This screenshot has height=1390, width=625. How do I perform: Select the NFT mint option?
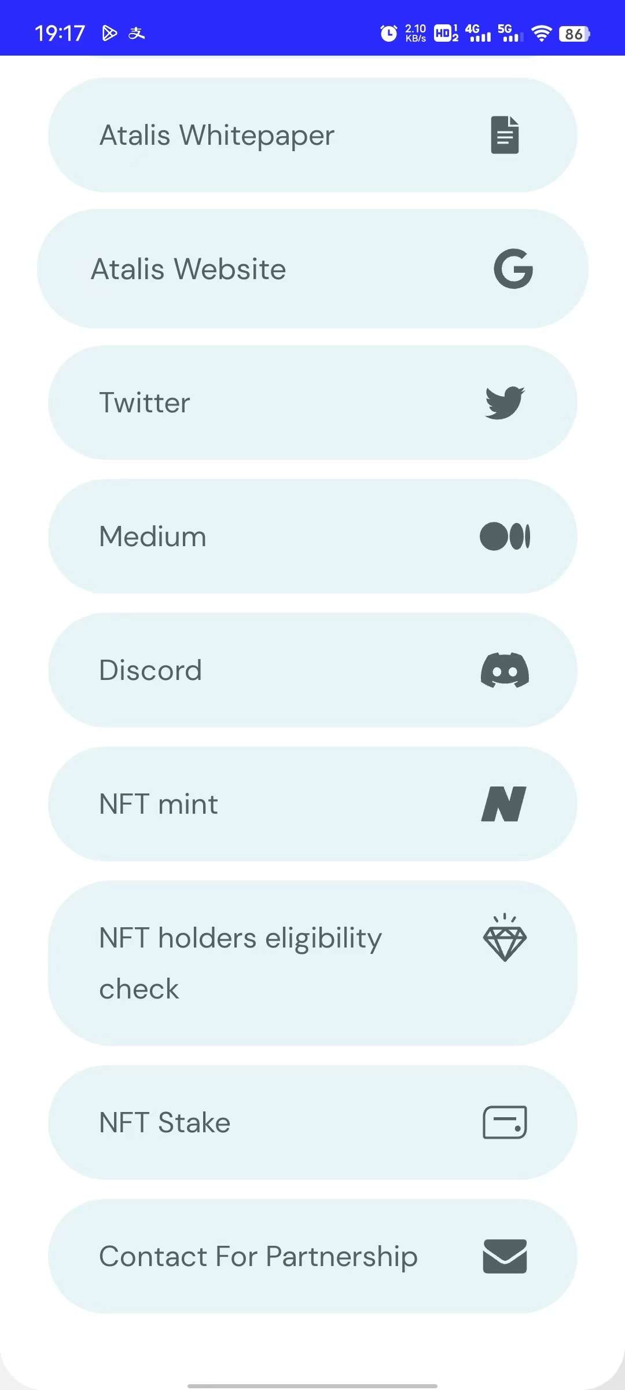312,804
